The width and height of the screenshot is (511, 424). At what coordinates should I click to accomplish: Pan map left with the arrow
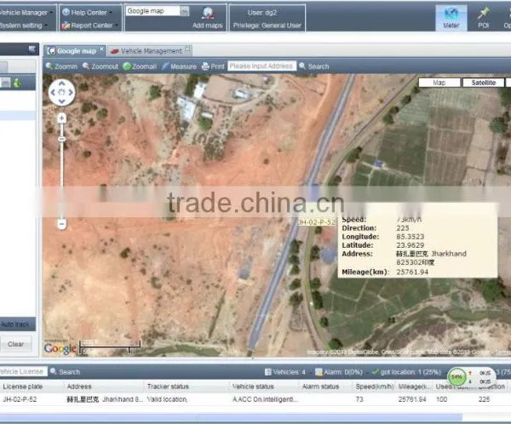tap(53, 93)
